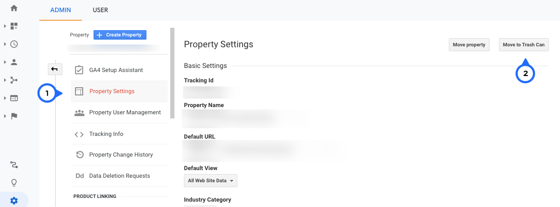The height and width of the screenshot is (207, 560).
Task: Click the back arrow column button
Action: [x=55, y=69]
